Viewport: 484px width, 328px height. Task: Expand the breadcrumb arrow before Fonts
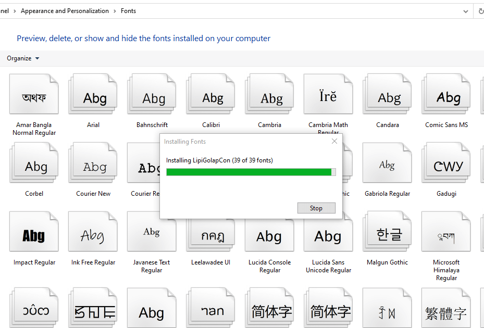point(115,11)
